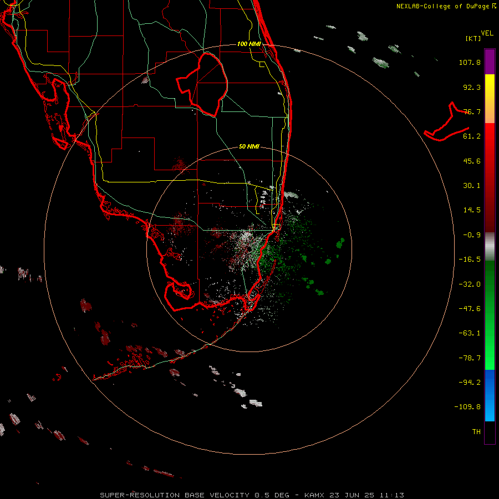Click the NEXLAB-College of DuPage credit text
Viewport: 499px width, 499px height.
coord(446,6)
